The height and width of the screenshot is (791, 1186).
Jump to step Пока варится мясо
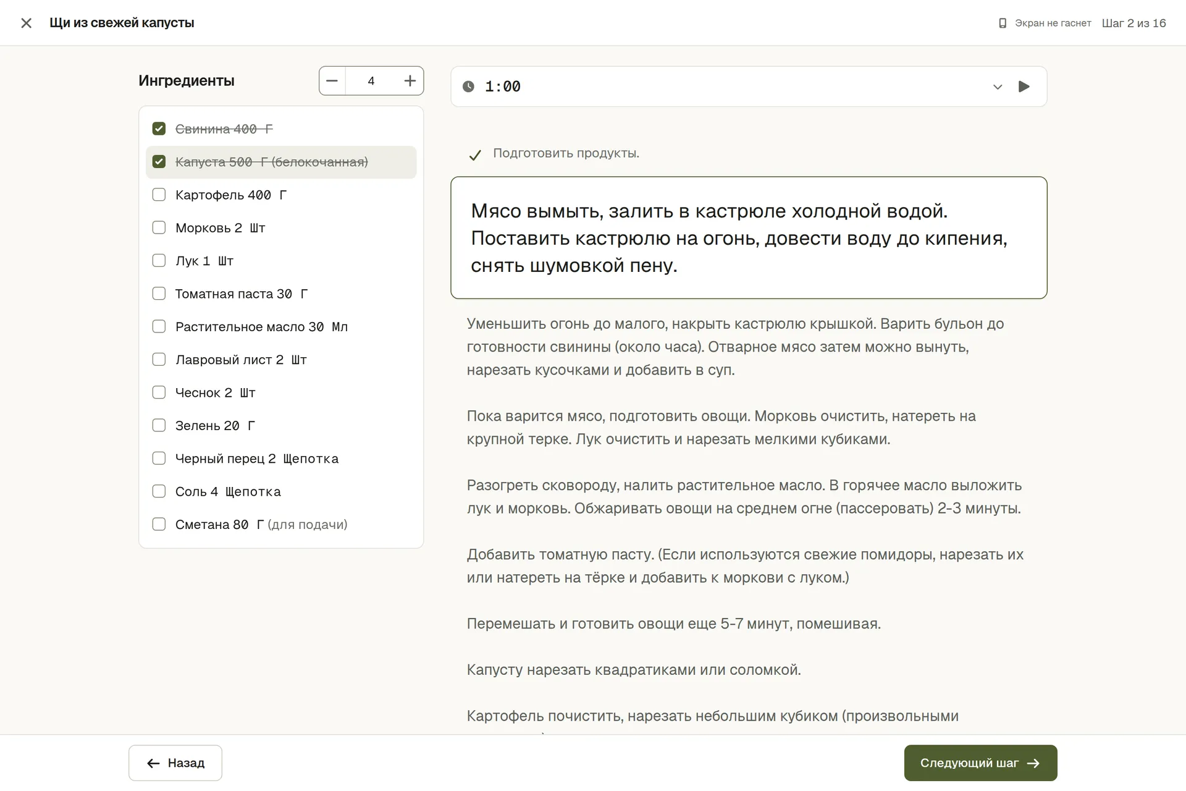tap(721, 428)
